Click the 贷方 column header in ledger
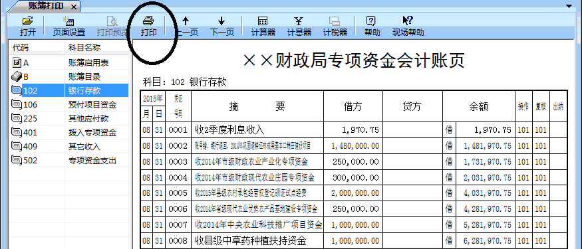Image resolution: width=582 pixels, height=249 pixels. pos(412,106)
